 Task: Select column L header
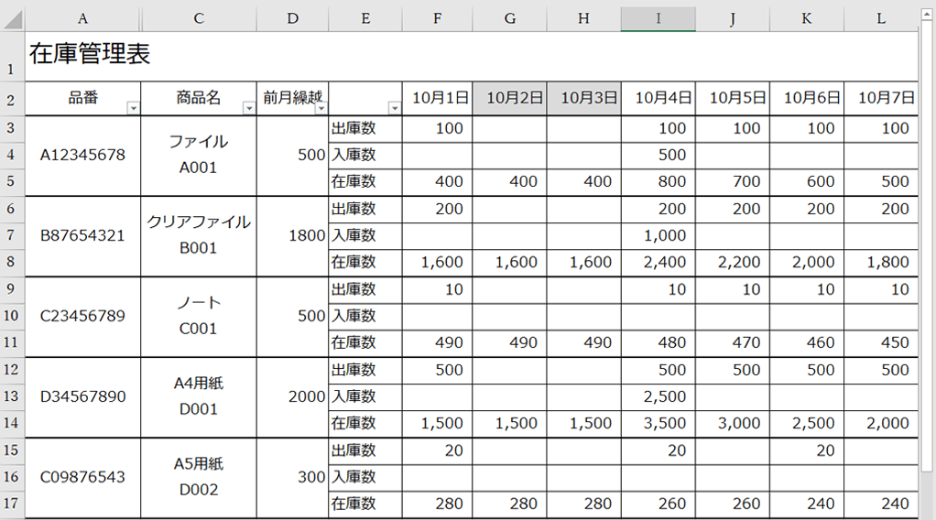[881, 18]
